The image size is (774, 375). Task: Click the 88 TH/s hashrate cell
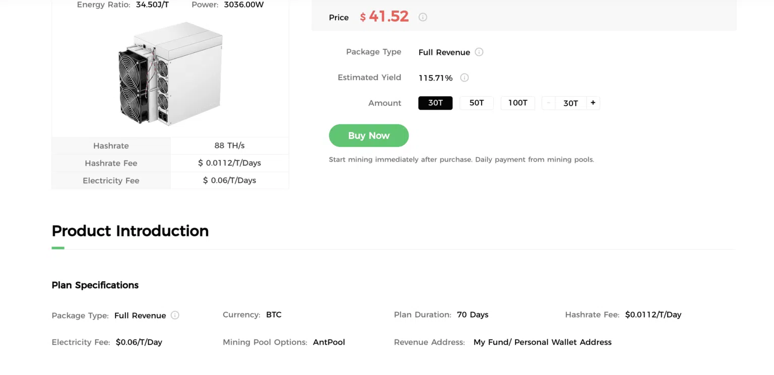pyautogui.click(x=229, y=145)
